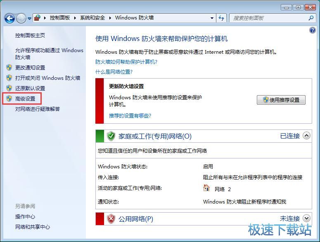Open 推荐的设置有哪些? link

pyautogui.click(x=130, y=116)
